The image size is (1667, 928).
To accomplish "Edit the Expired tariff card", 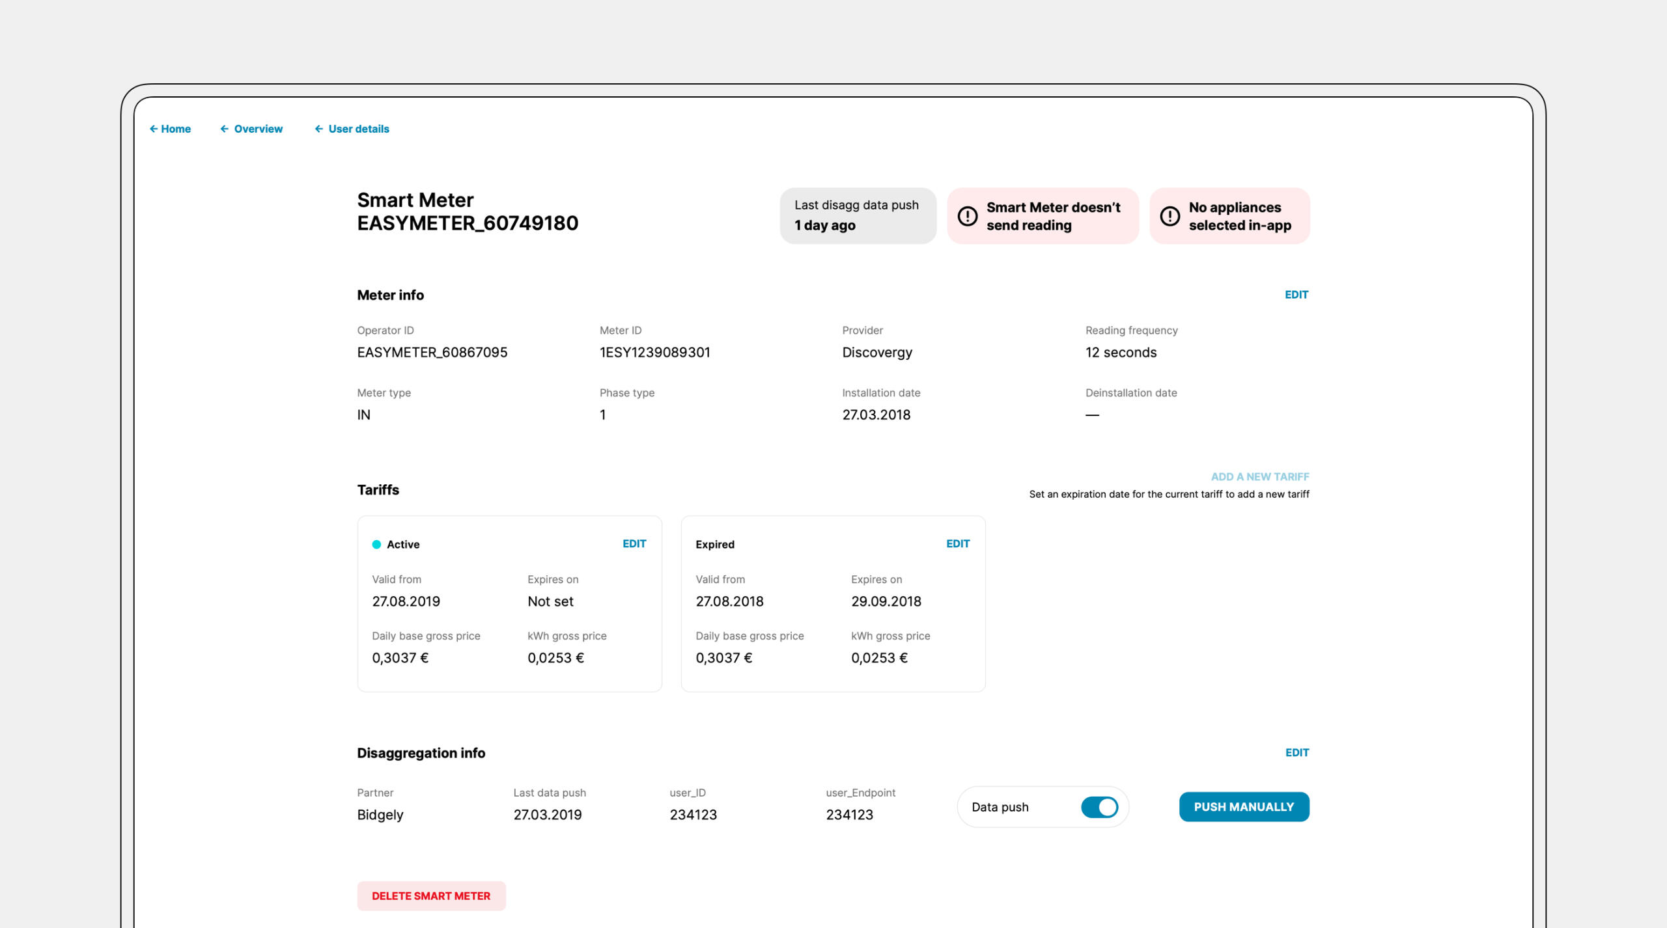I will (957, 544).
